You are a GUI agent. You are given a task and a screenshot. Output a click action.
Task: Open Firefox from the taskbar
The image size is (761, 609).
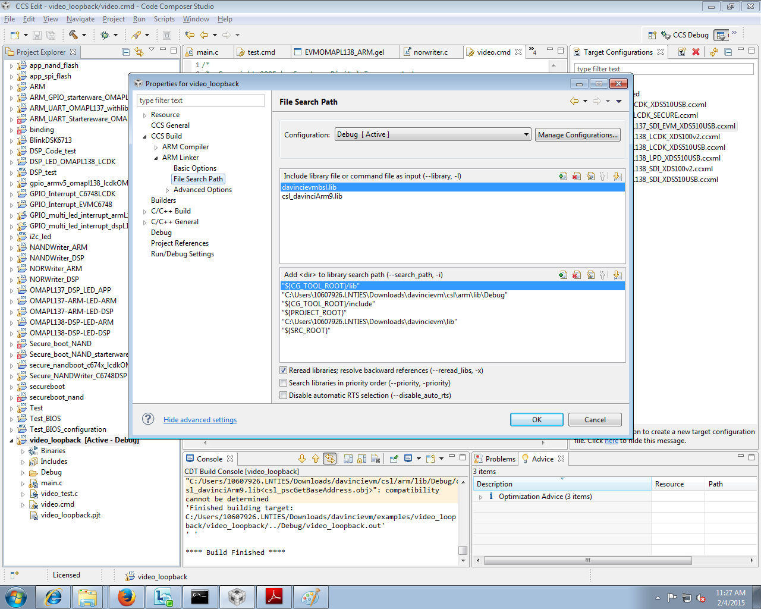point(127,597)
